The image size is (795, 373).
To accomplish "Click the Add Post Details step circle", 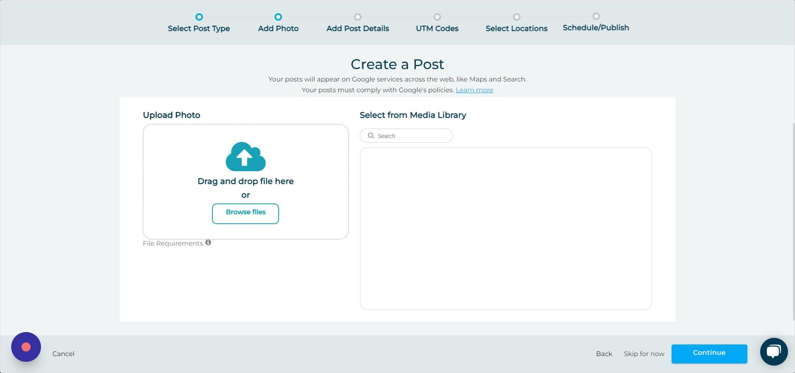I will [x=358, y=17].
